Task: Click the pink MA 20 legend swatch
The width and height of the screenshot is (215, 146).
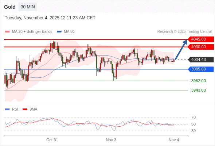Action: click(7, 32)
